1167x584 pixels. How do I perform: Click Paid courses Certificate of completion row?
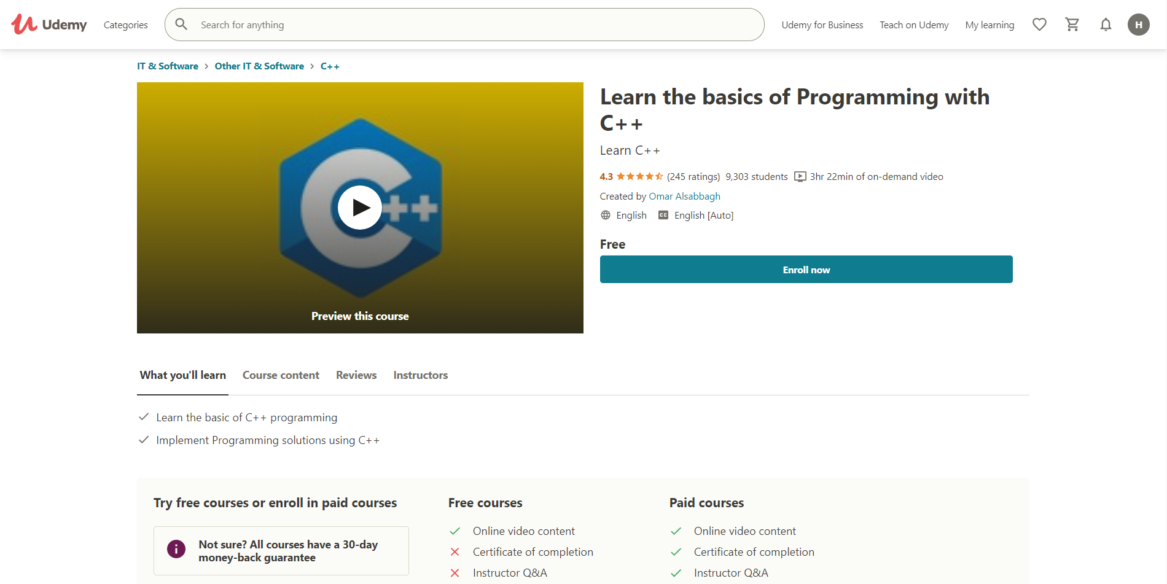coord(743,552)
